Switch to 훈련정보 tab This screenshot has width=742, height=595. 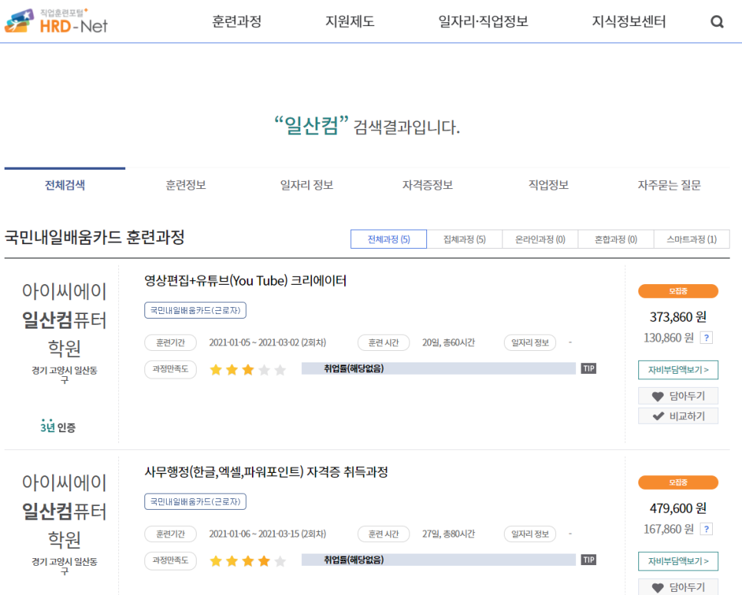coord(186,185)
